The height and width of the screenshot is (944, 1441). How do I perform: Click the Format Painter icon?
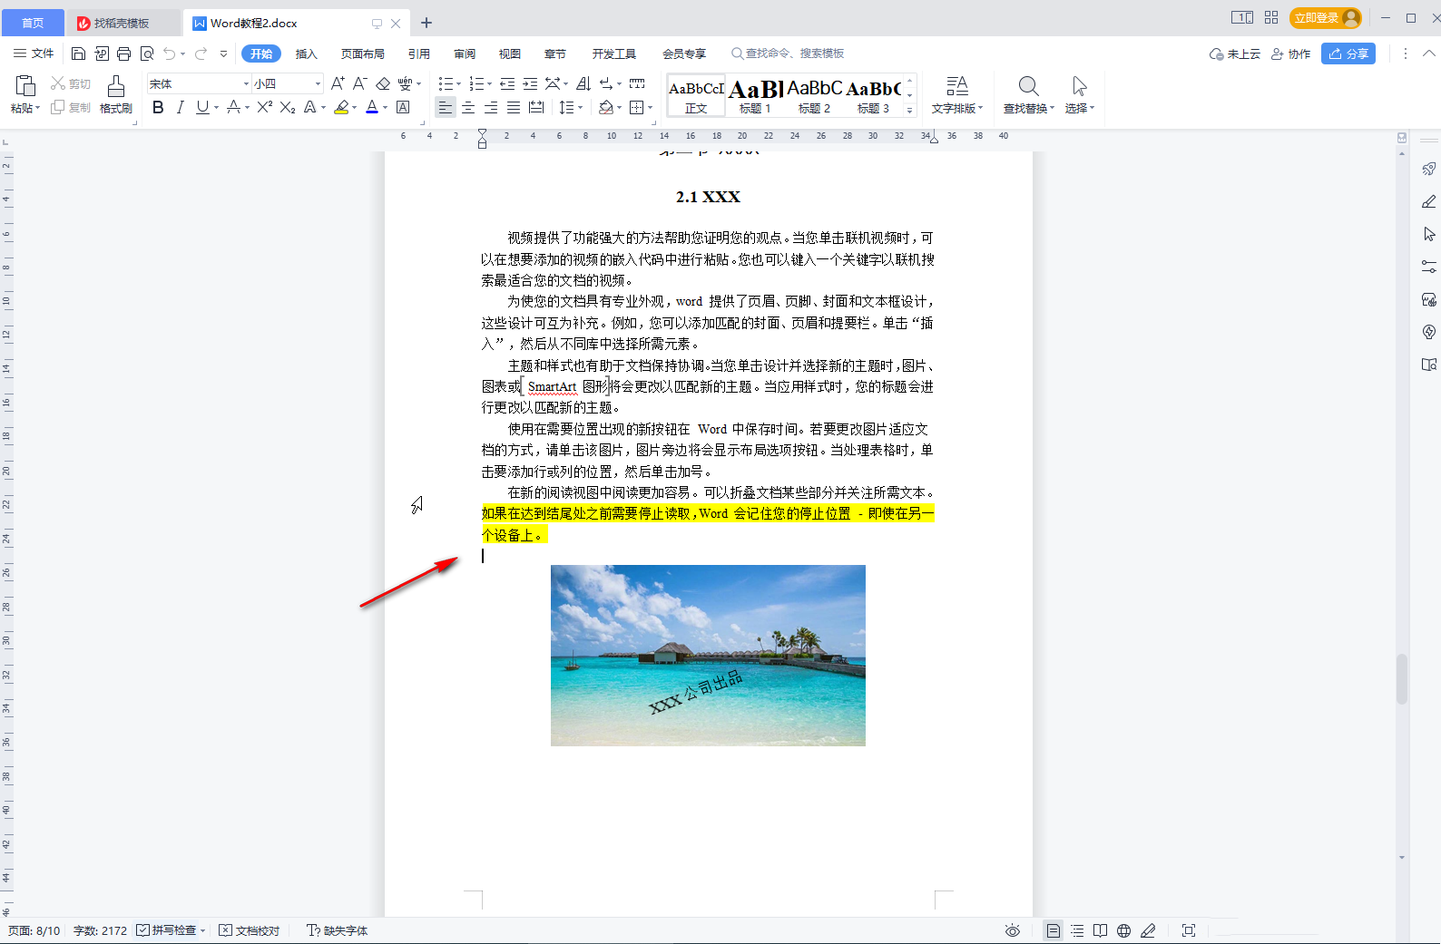115,94
